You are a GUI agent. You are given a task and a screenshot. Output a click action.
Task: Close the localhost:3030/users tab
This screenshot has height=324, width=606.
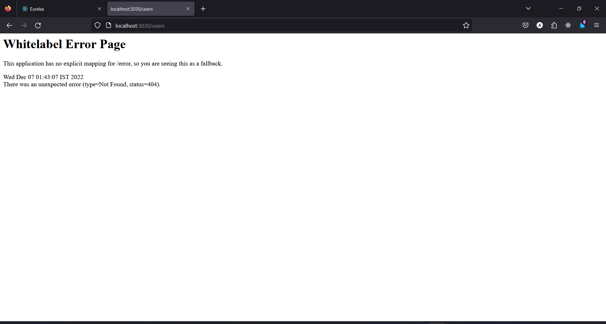(188, 9)
